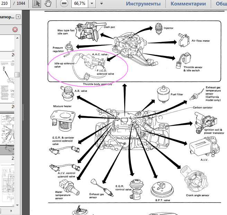
Task: Edit the page number field 210
Action: 5,3
